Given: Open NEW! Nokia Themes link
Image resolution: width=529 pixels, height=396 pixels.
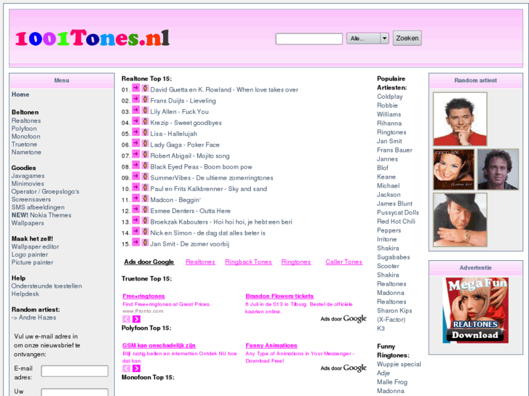Looking at the screenshot, I should pos(41,215).
